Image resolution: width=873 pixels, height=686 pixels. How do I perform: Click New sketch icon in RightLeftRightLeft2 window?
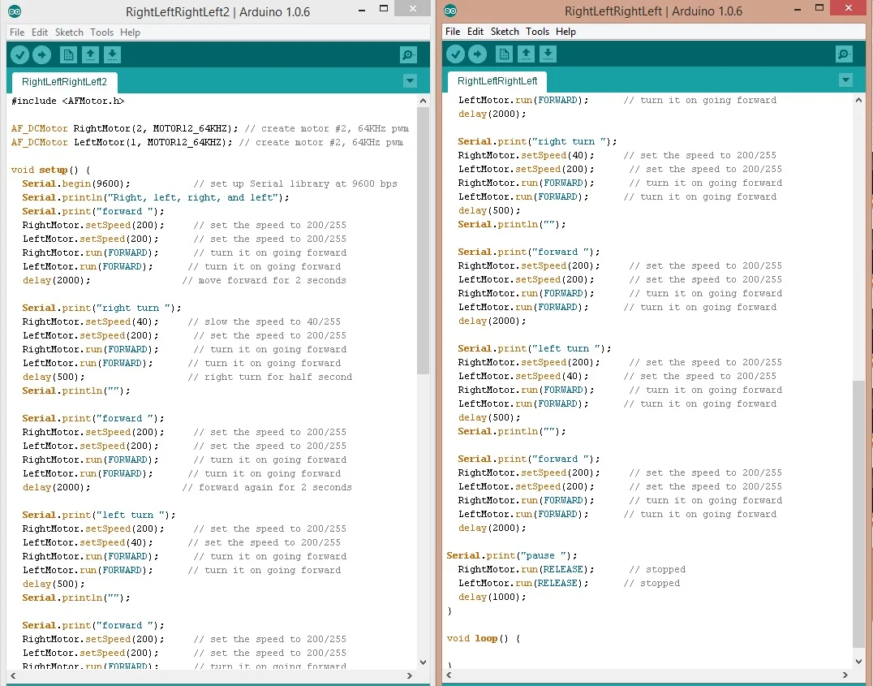point(68,54)
